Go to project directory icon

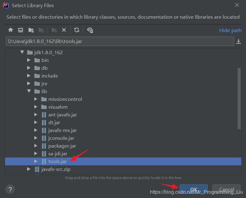(31, 30)
